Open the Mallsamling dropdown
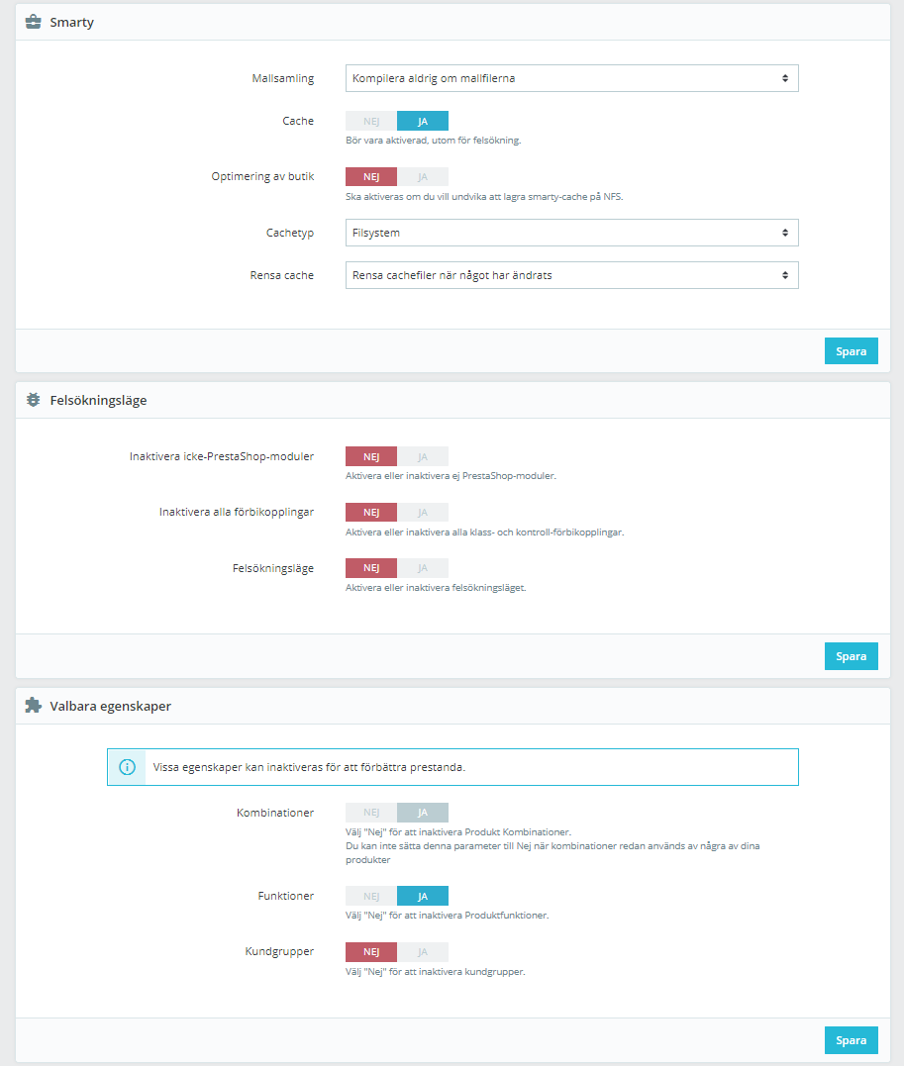This screenshot has width=904, height=1066. coord(572,78)
